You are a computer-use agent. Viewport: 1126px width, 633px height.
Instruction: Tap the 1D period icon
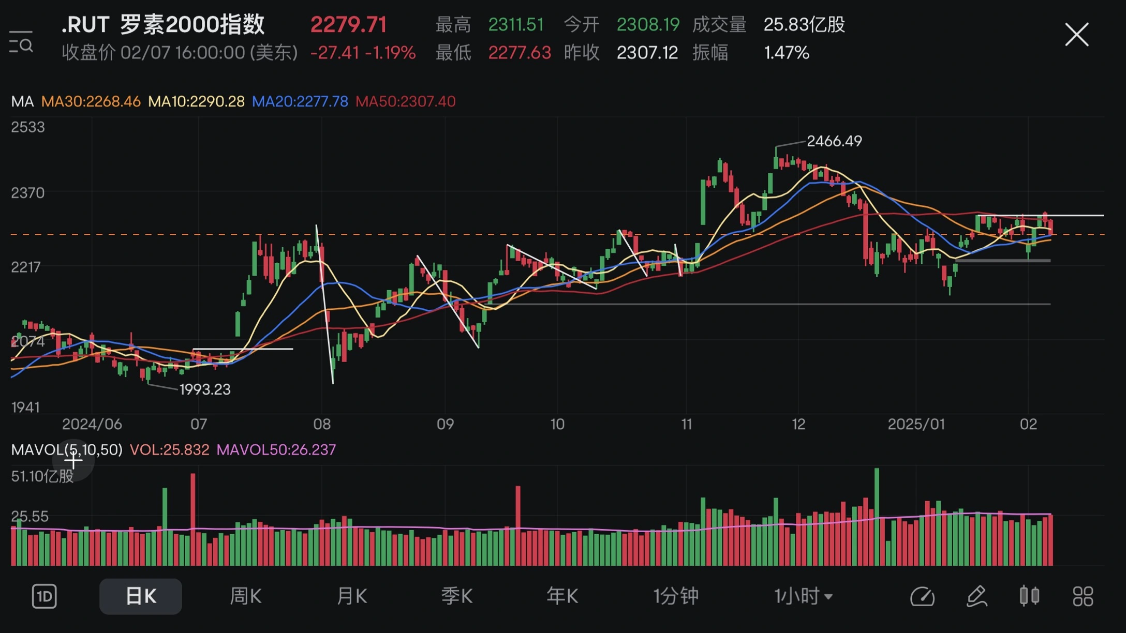click(45, 596)
